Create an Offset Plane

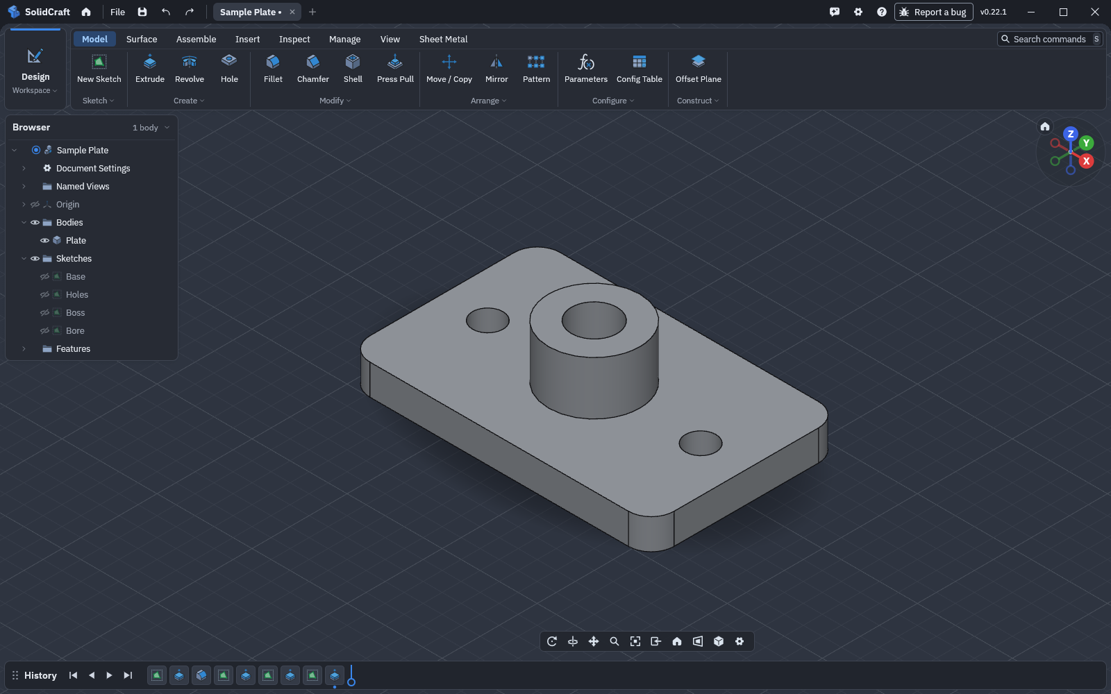pyautogui.click(x=699, y=69)
